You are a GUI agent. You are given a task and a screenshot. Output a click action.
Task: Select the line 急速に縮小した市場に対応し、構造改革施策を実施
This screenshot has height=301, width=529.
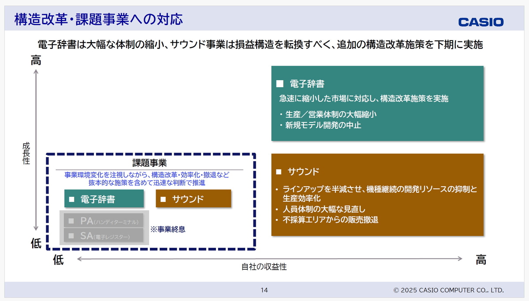tap(364, 99)
